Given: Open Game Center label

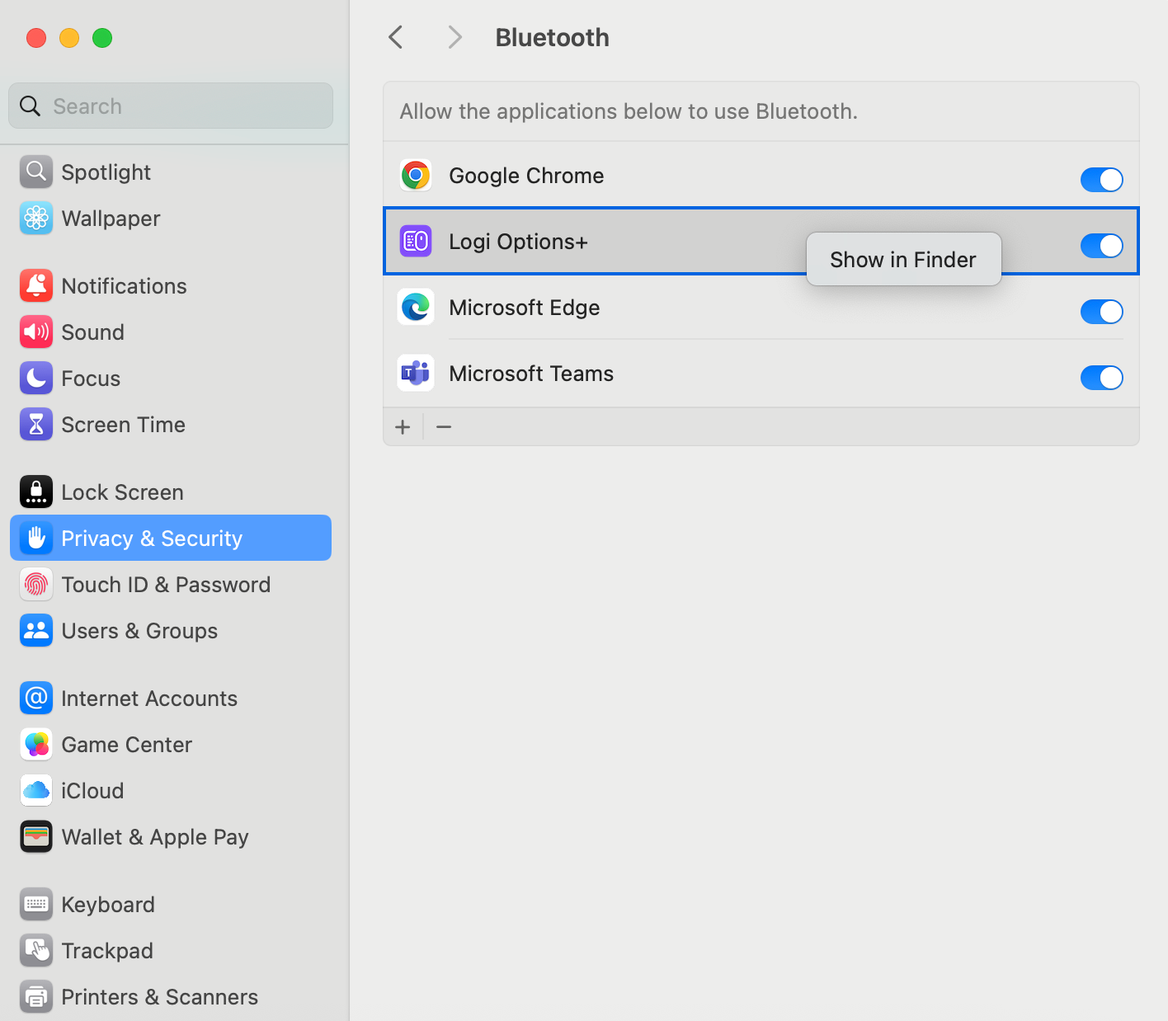Looking at the screenshot, I should pos(126,745).
